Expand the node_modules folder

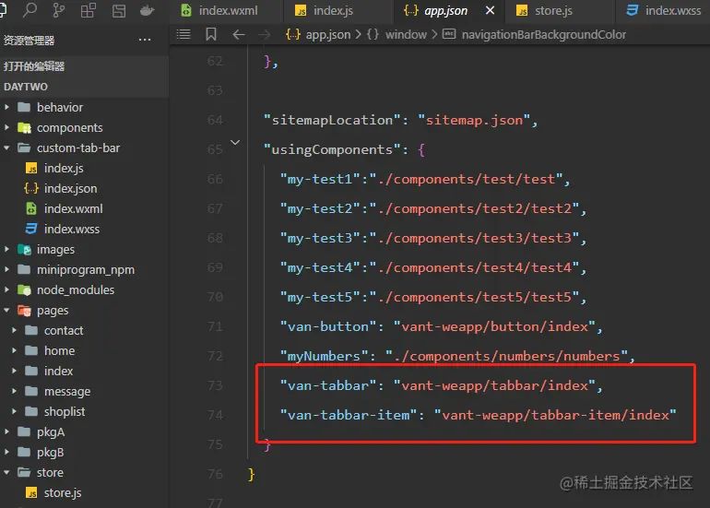point(6,289)
